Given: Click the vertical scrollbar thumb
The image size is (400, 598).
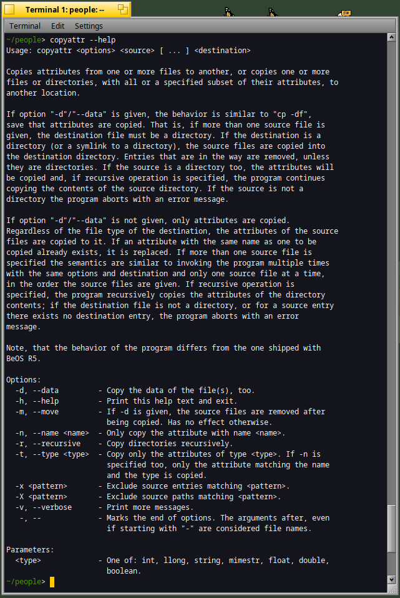Looking at the screenshot, I should pos(391,529).
